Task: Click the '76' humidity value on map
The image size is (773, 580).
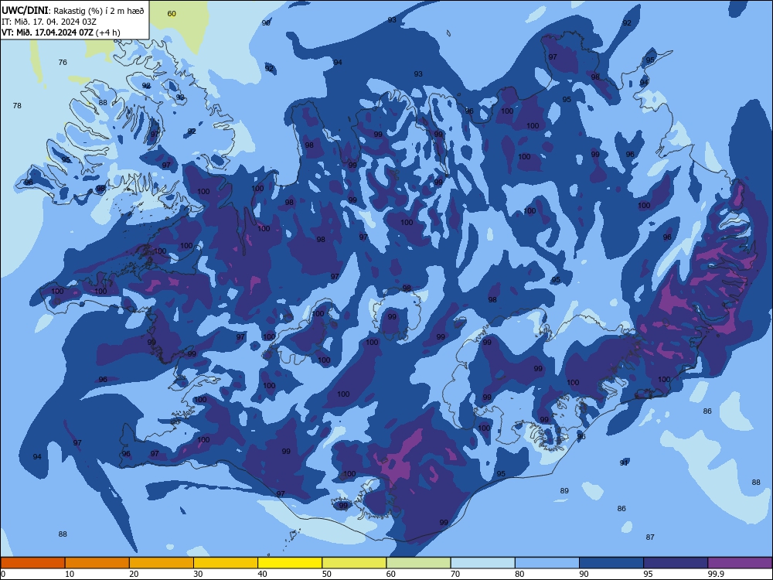Action: pos(63,62)
